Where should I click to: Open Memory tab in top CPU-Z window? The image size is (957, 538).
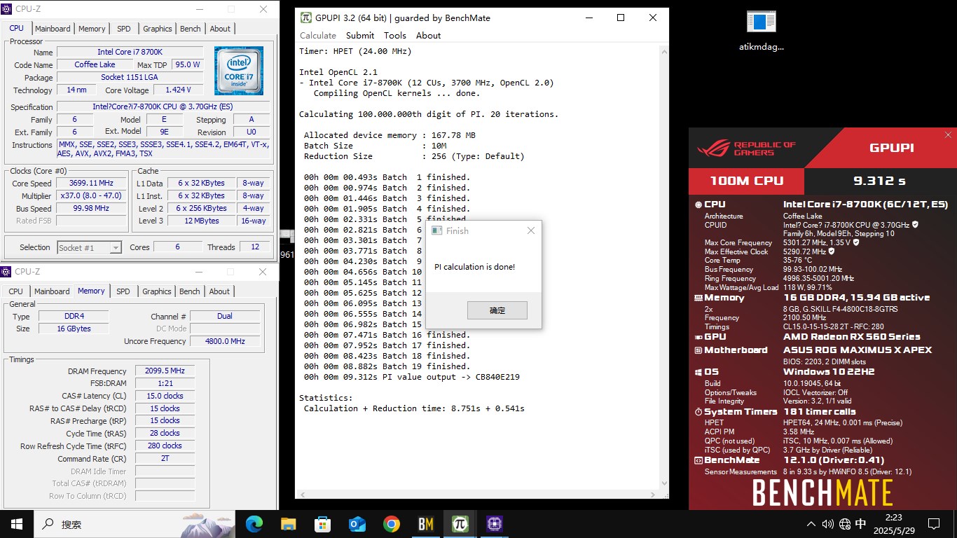(x=92, y=29)
